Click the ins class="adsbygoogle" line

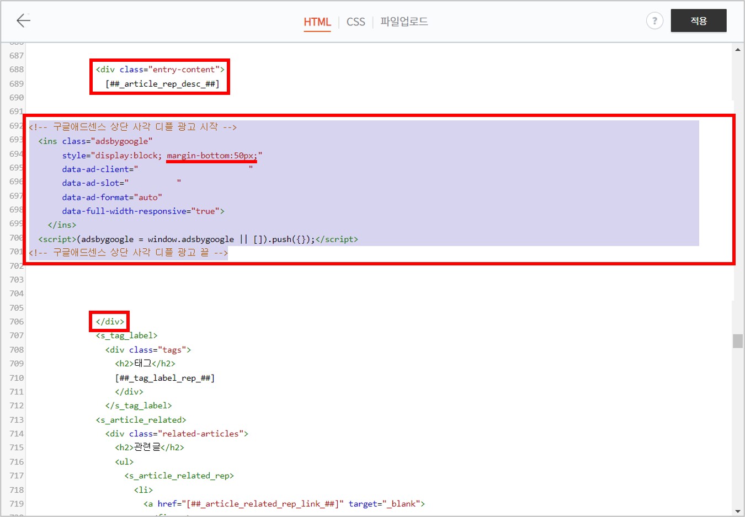(95, 141)
